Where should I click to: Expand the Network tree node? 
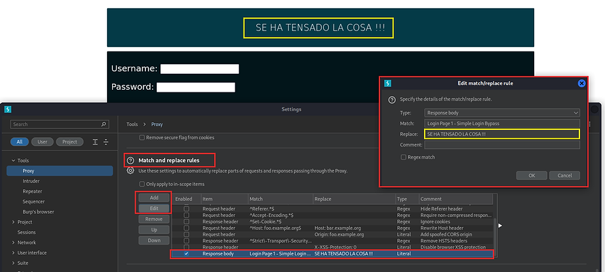point(13,243)
